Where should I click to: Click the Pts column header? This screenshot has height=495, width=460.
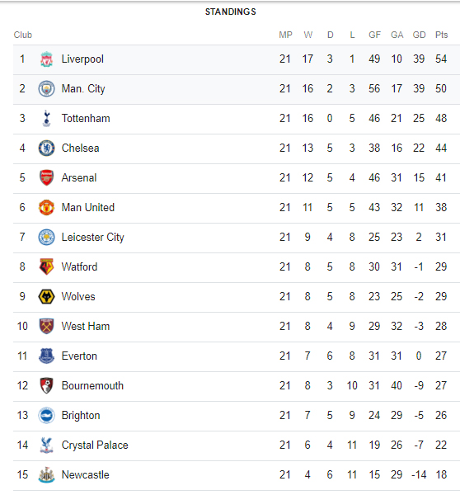(441, 35)
